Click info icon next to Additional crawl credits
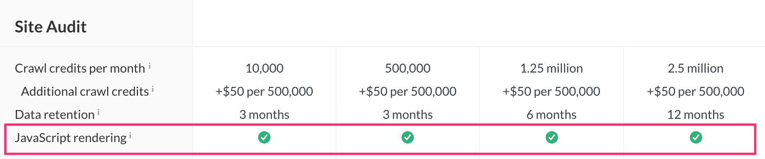Viewport: 765px width, 159px height. pyautogui.click(x=153, y=89)
